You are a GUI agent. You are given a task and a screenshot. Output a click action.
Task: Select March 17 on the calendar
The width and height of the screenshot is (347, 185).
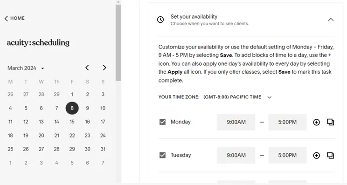pos(103,122)
